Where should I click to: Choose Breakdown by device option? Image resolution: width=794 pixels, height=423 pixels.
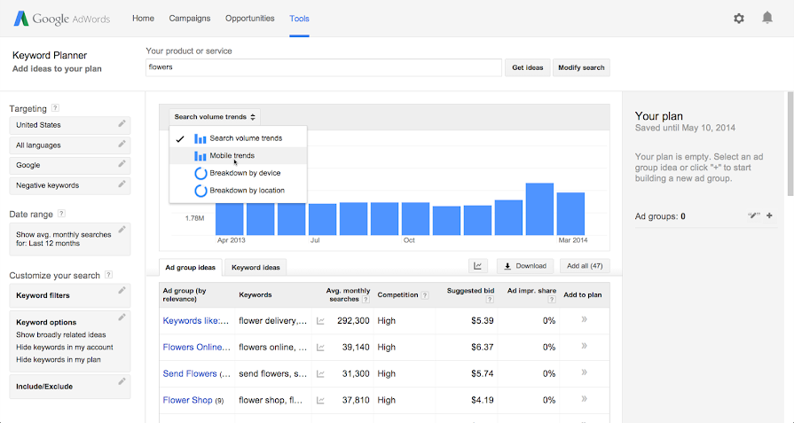pyautogui.click(x=244, y=173)
